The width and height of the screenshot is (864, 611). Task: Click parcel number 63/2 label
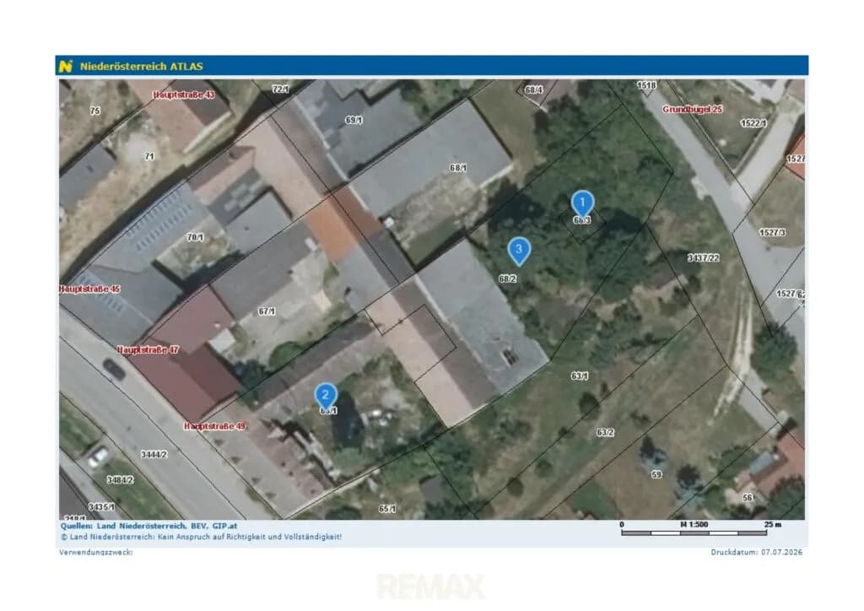point(605,432)
